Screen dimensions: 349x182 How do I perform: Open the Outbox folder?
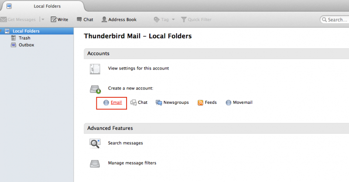pyautogui.click(x=26, y=45)
